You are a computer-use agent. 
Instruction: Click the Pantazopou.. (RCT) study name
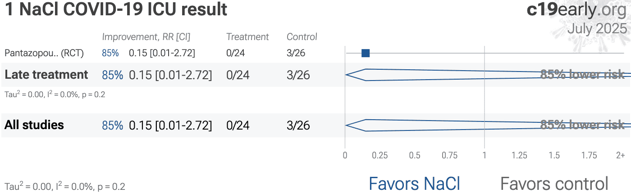(44, 53)
